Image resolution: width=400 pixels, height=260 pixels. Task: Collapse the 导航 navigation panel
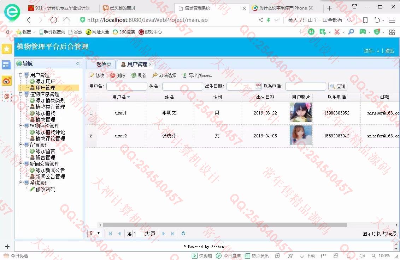click(78, 63)
